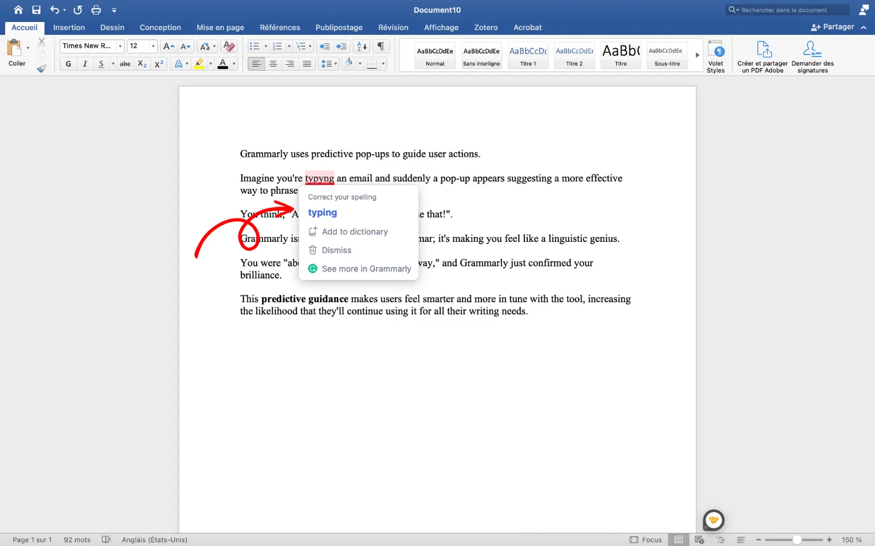Open the numbered list dropdown arrow
Screen dimensions: 875x546
[289, 46]
